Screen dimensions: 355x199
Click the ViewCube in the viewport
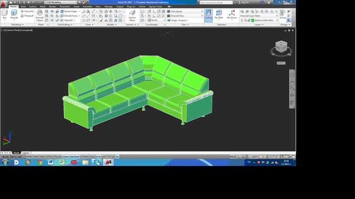click(x=281, y=46)
